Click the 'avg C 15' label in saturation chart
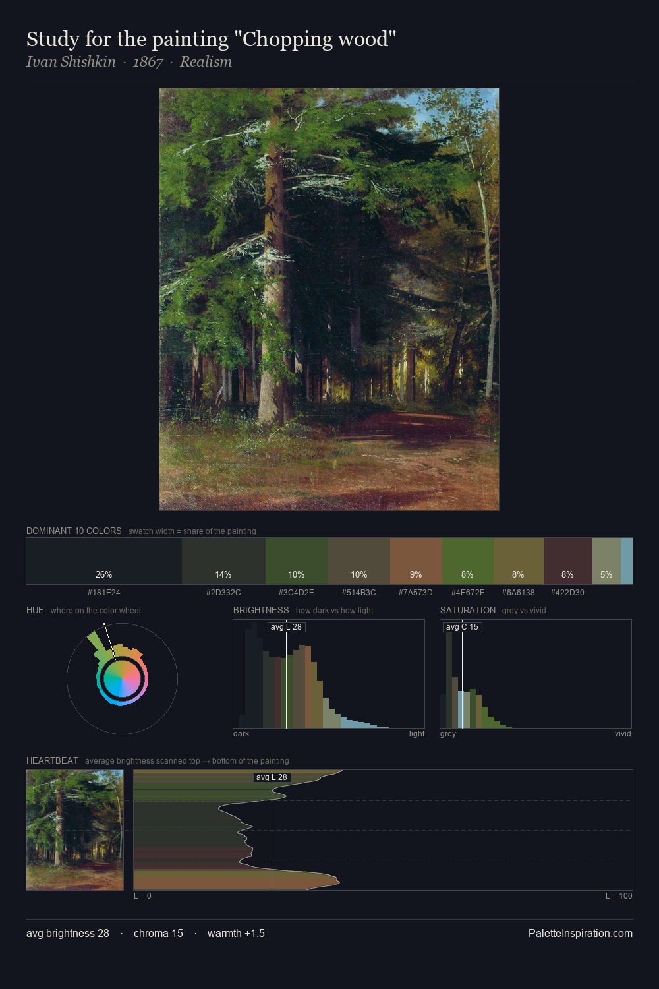659x989 pixels. (463, 627)
